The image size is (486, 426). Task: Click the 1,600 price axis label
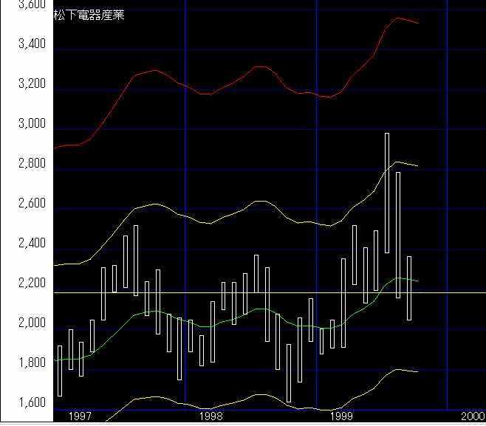30,404
